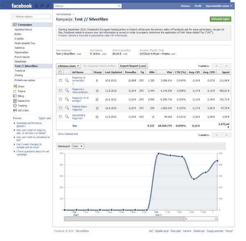
Task: Open the VAT info link 'Prosimo vzemite si trenutek'
Action: tap(93, 36)
